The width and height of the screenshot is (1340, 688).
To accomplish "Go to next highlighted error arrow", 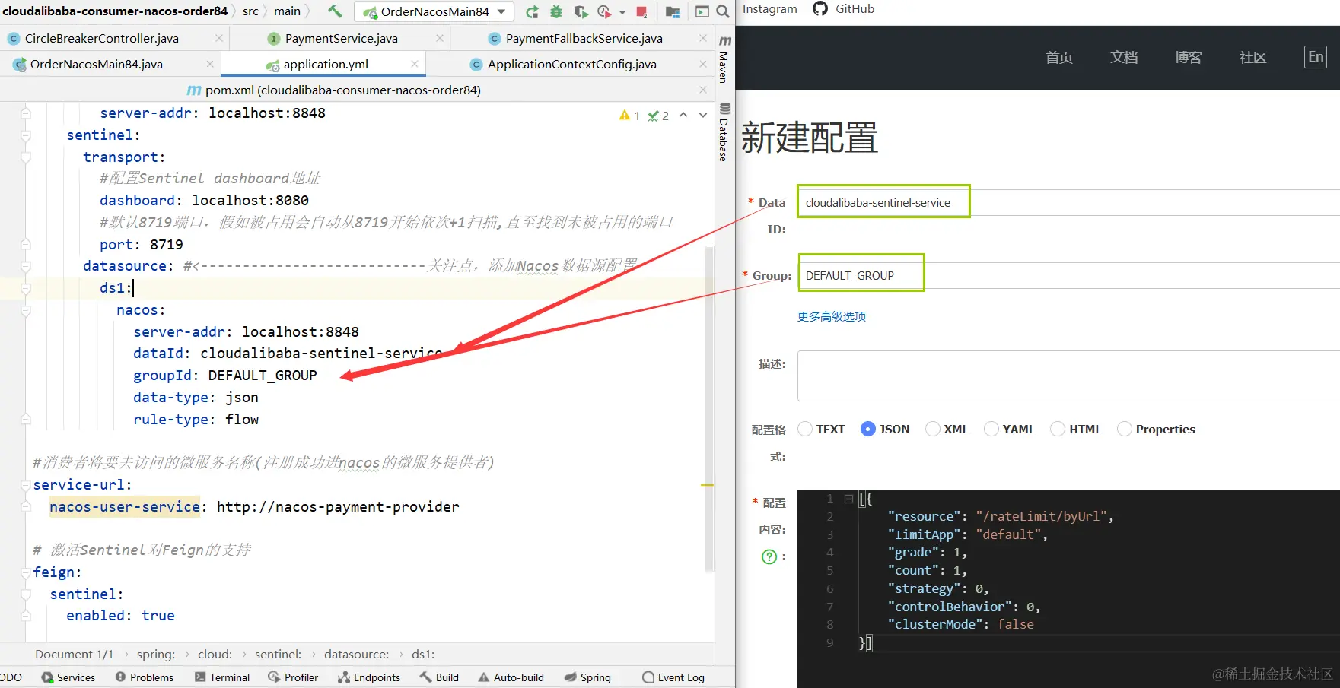I will coord(703,115).
